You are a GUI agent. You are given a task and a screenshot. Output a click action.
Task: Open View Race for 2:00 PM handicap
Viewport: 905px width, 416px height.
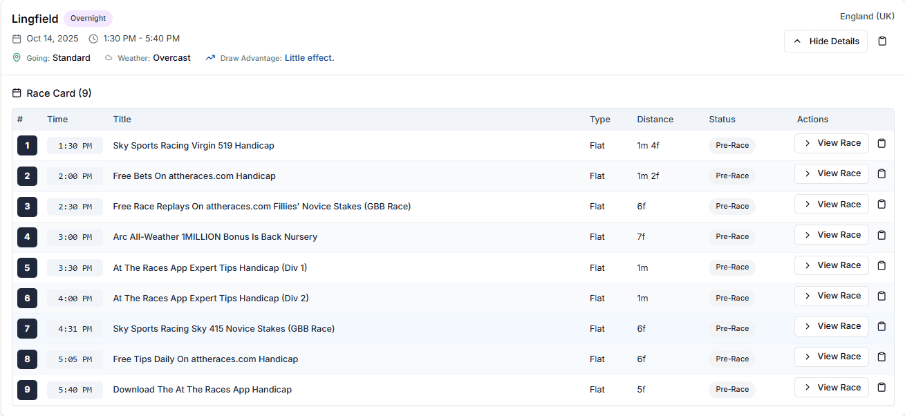point(831,174)
